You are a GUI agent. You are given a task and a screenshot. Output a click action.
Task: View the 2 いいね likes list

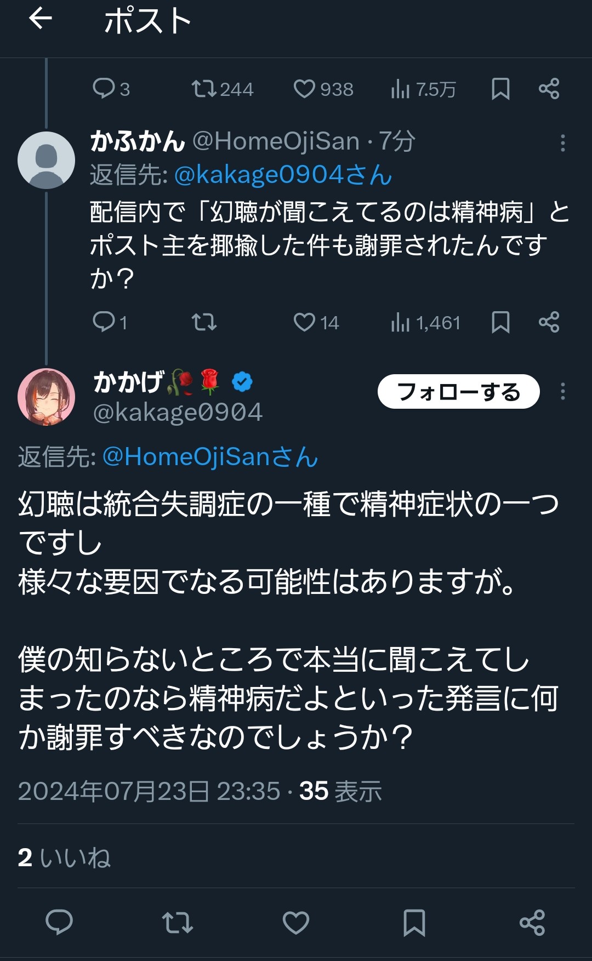point(64,857)
